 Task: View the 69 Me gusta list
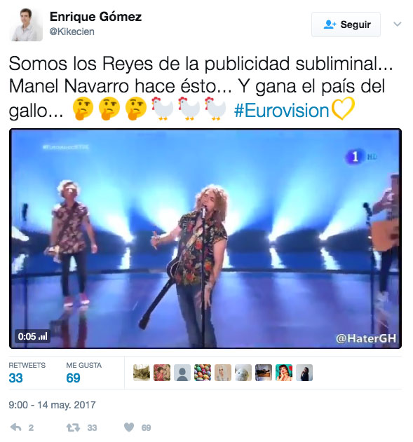[x=83, y=372]
